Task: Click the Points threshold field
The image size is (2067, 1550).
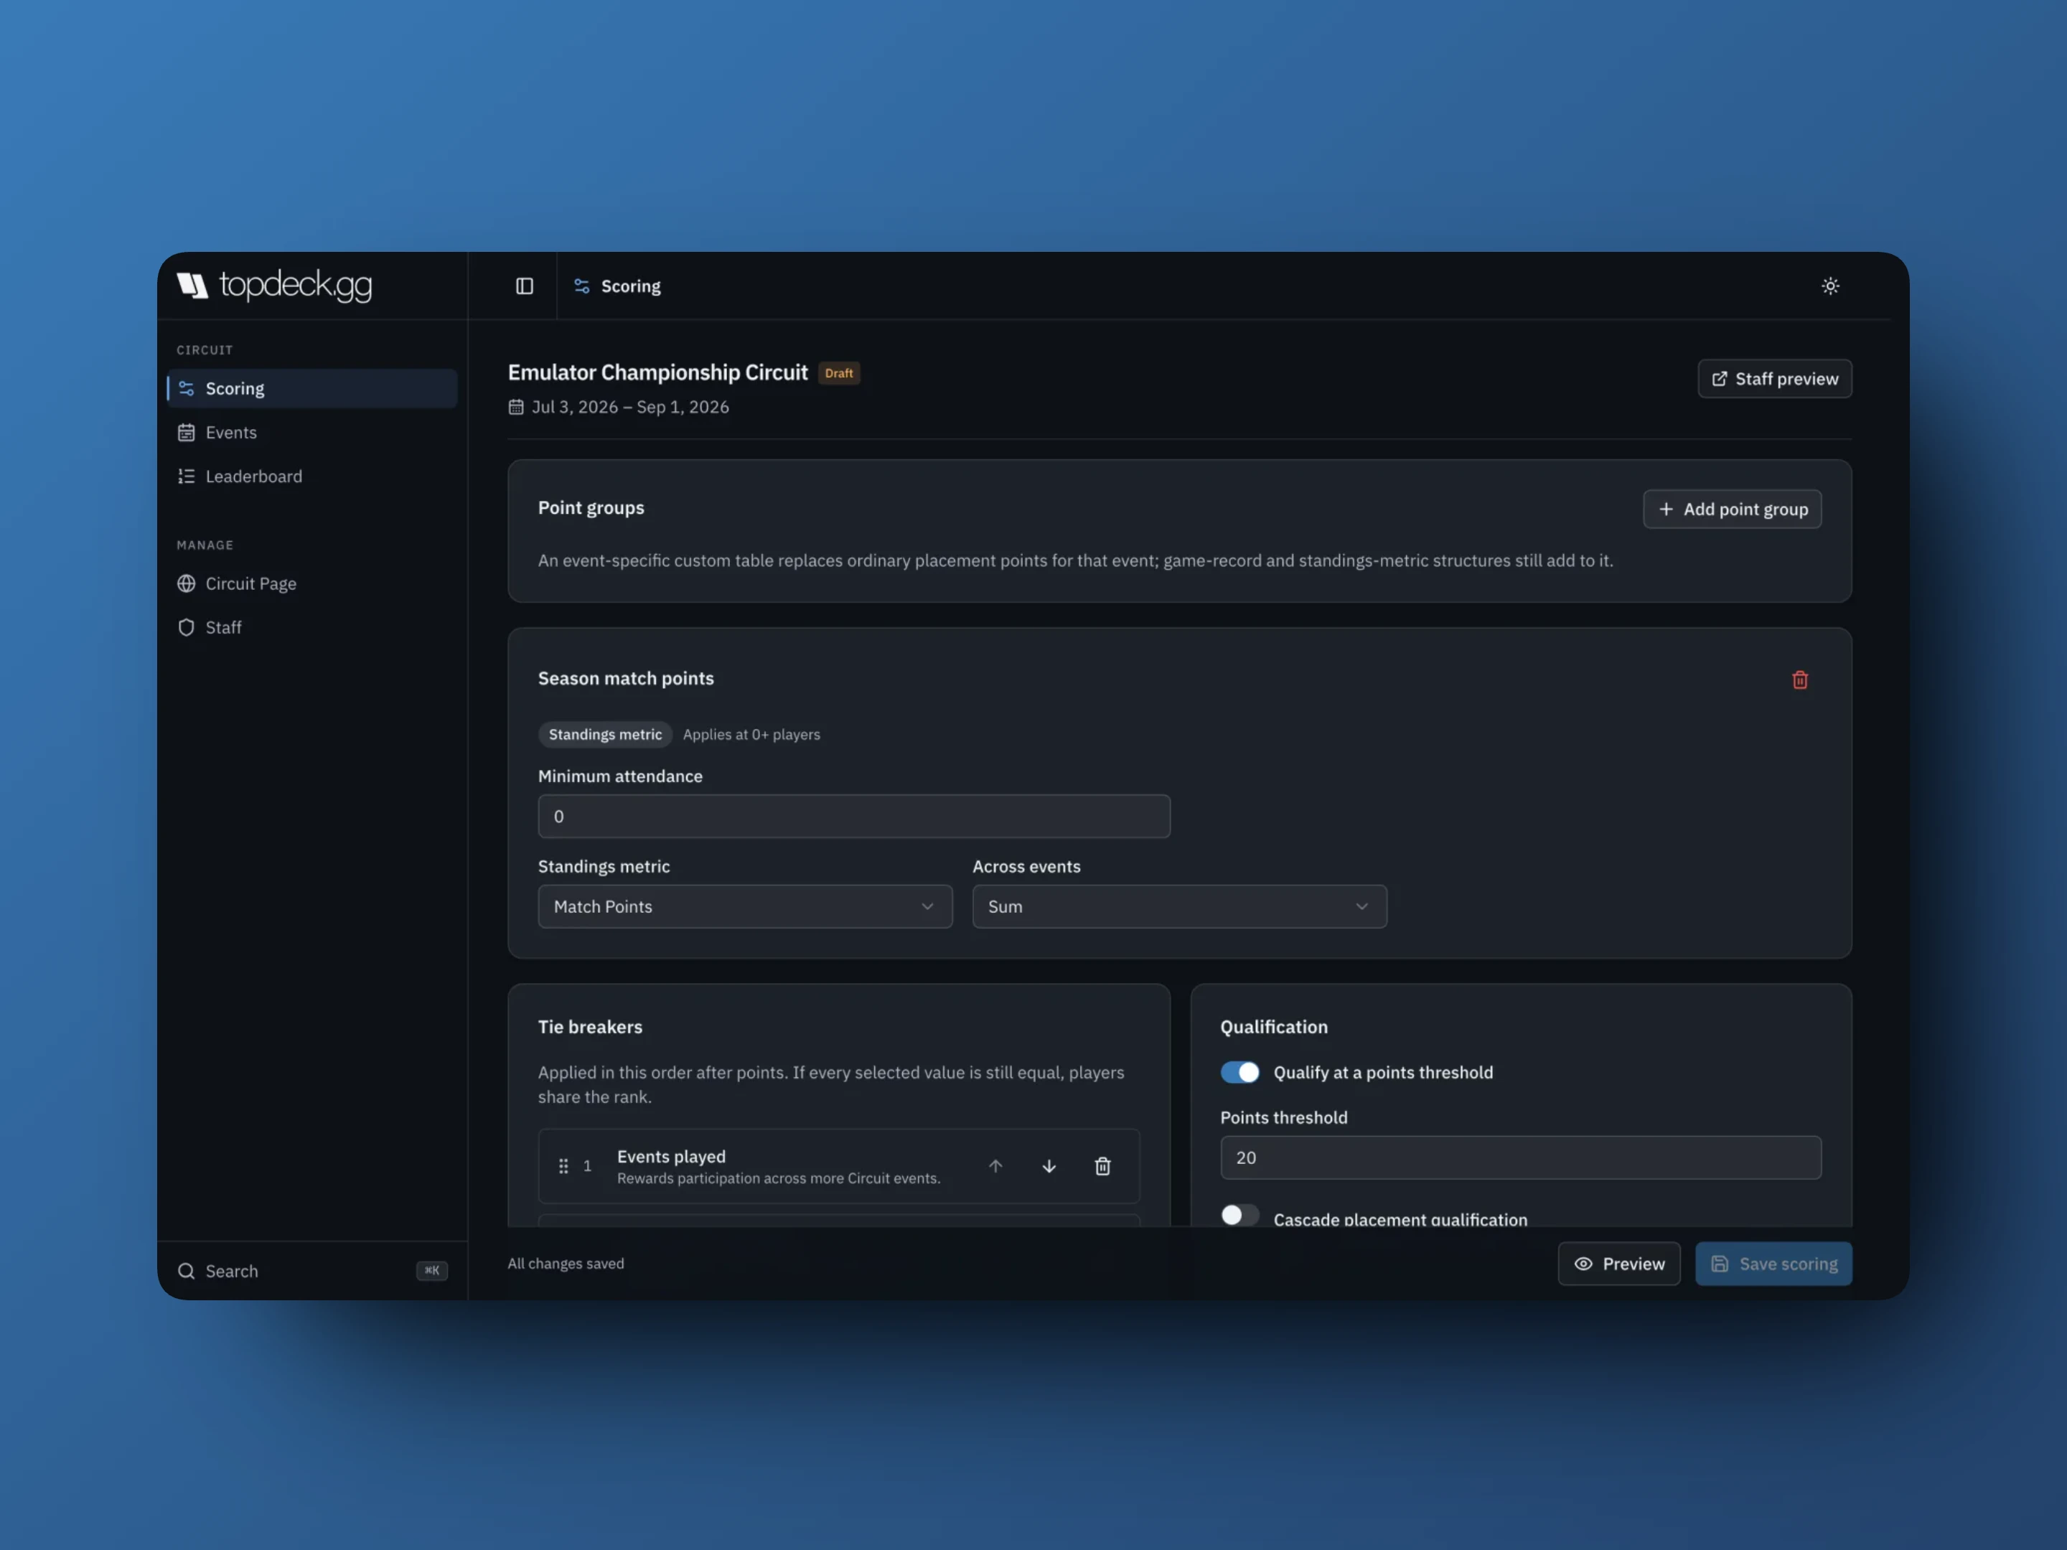Action: (1520, 1157)
